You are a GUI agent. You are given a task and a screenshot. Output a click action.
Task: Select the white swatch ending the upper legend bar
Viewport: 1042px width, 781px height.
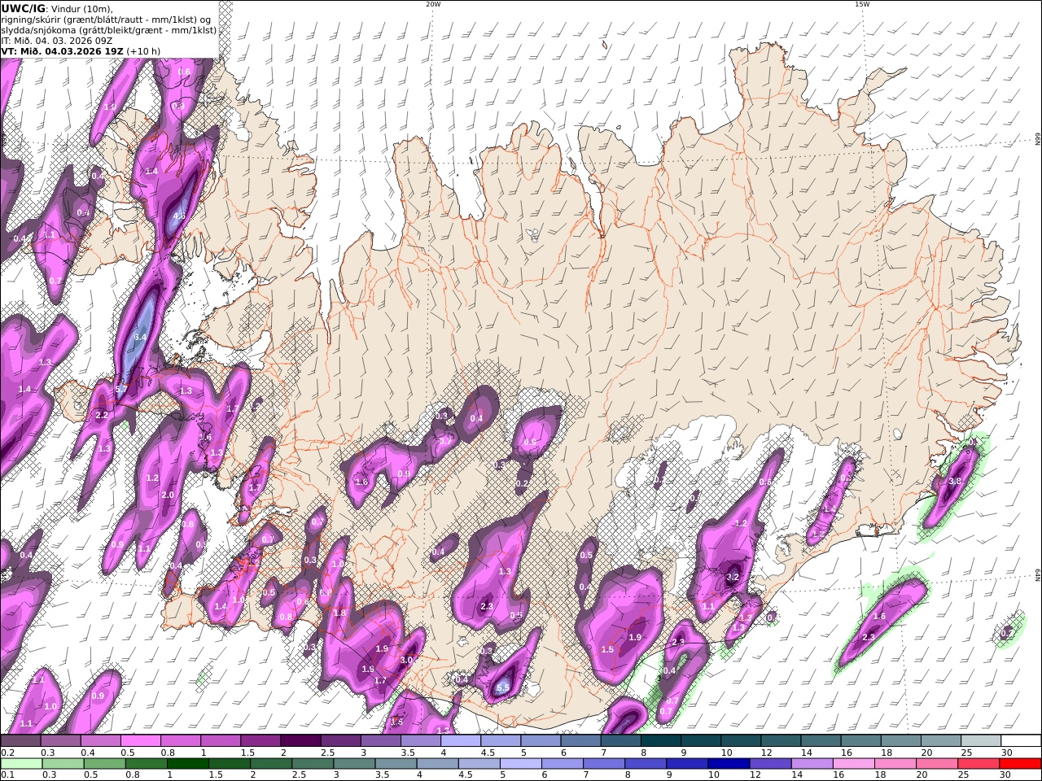[x=1021, y=741]
